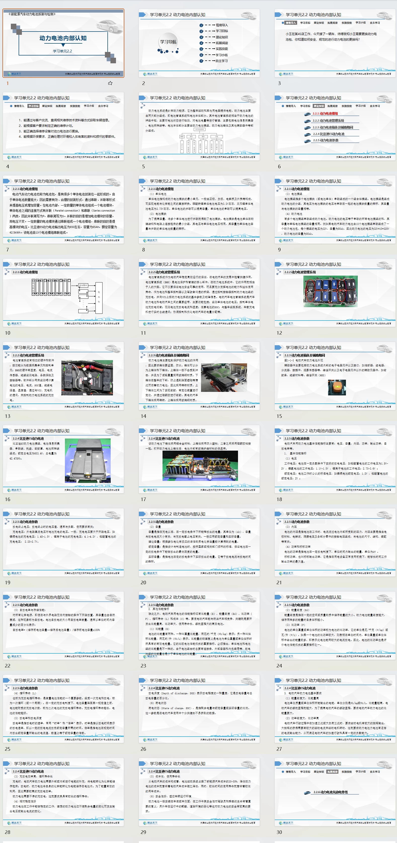This screenshot has height=843, width=397.
Task: Select slide 24 thumbnail about 能量密度 and 比功率
Action: click(x=335, y=625)
